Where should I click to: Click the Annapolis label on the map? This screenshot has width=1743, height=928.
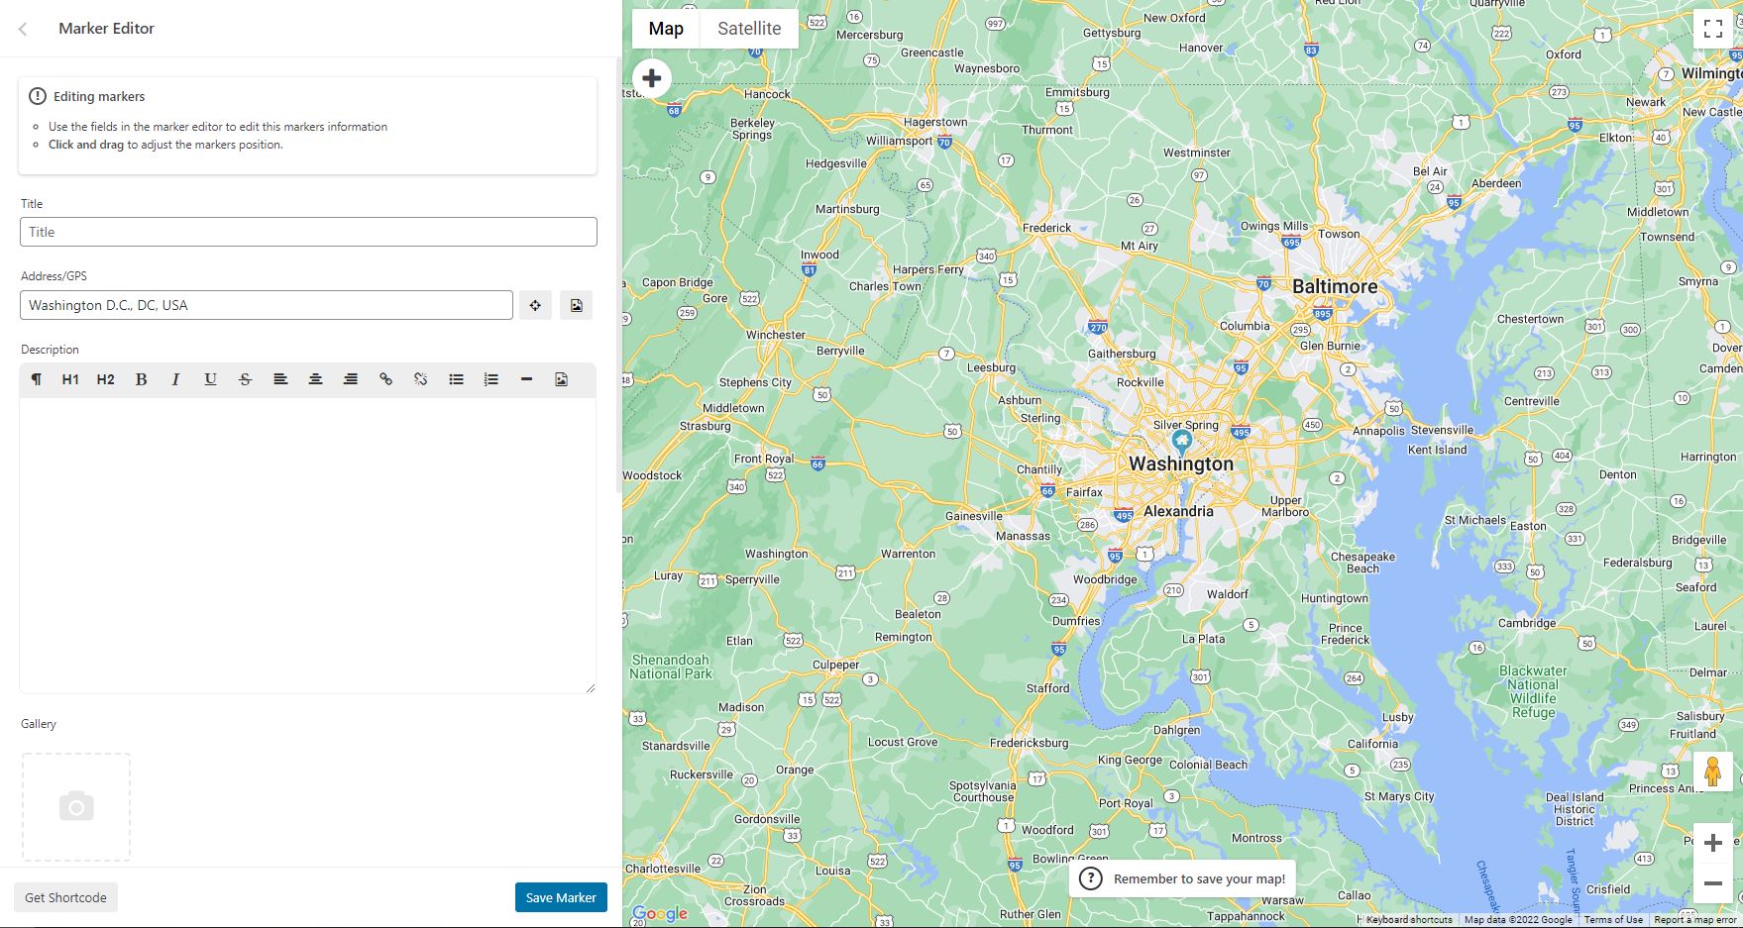coord(1378,431)
